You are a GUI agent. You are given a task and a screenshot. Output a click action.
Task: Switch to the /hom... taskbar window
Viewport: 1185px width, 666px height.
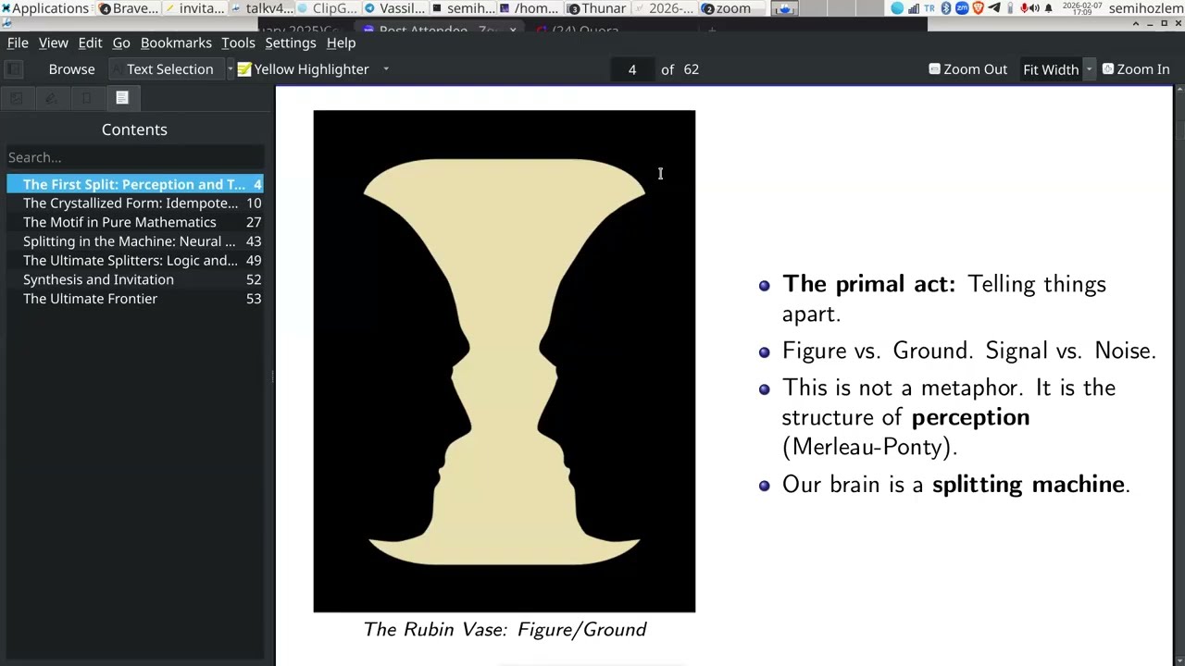[530, 8]
